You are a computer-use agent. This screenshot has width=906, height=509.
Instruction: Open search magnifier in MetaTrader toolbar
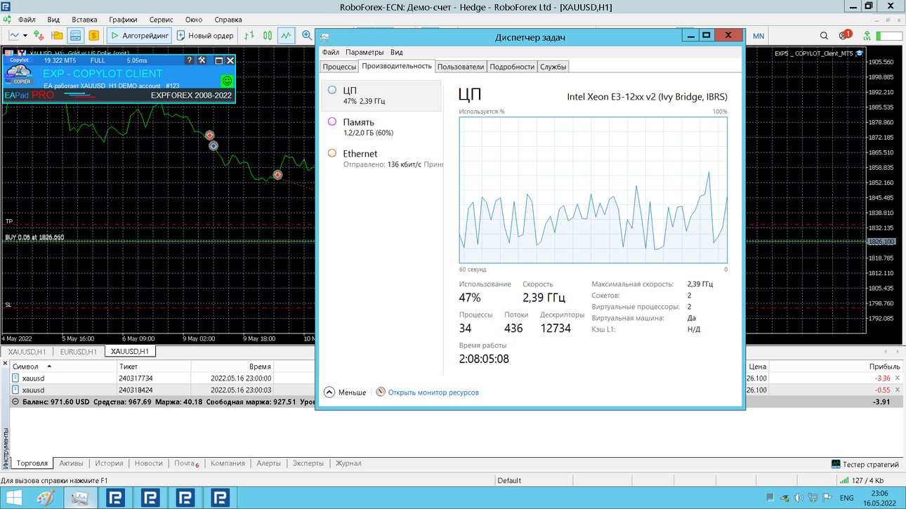(825, 36)
